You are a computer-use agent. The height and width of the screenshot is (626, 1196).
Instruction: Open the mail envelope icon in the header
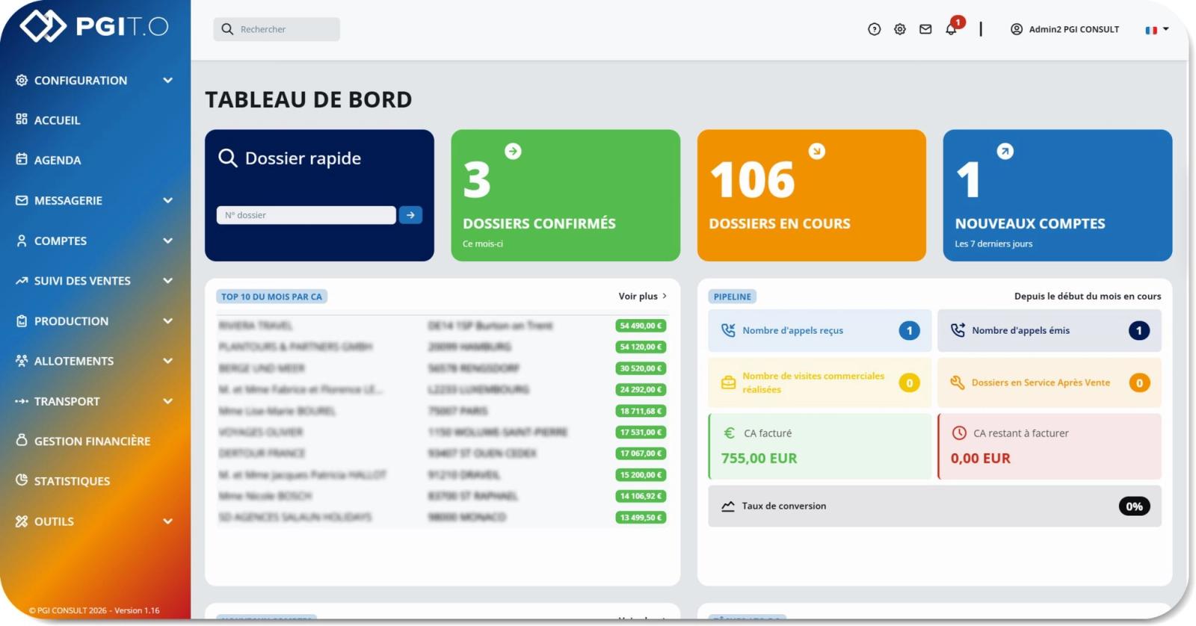point(925,29)
